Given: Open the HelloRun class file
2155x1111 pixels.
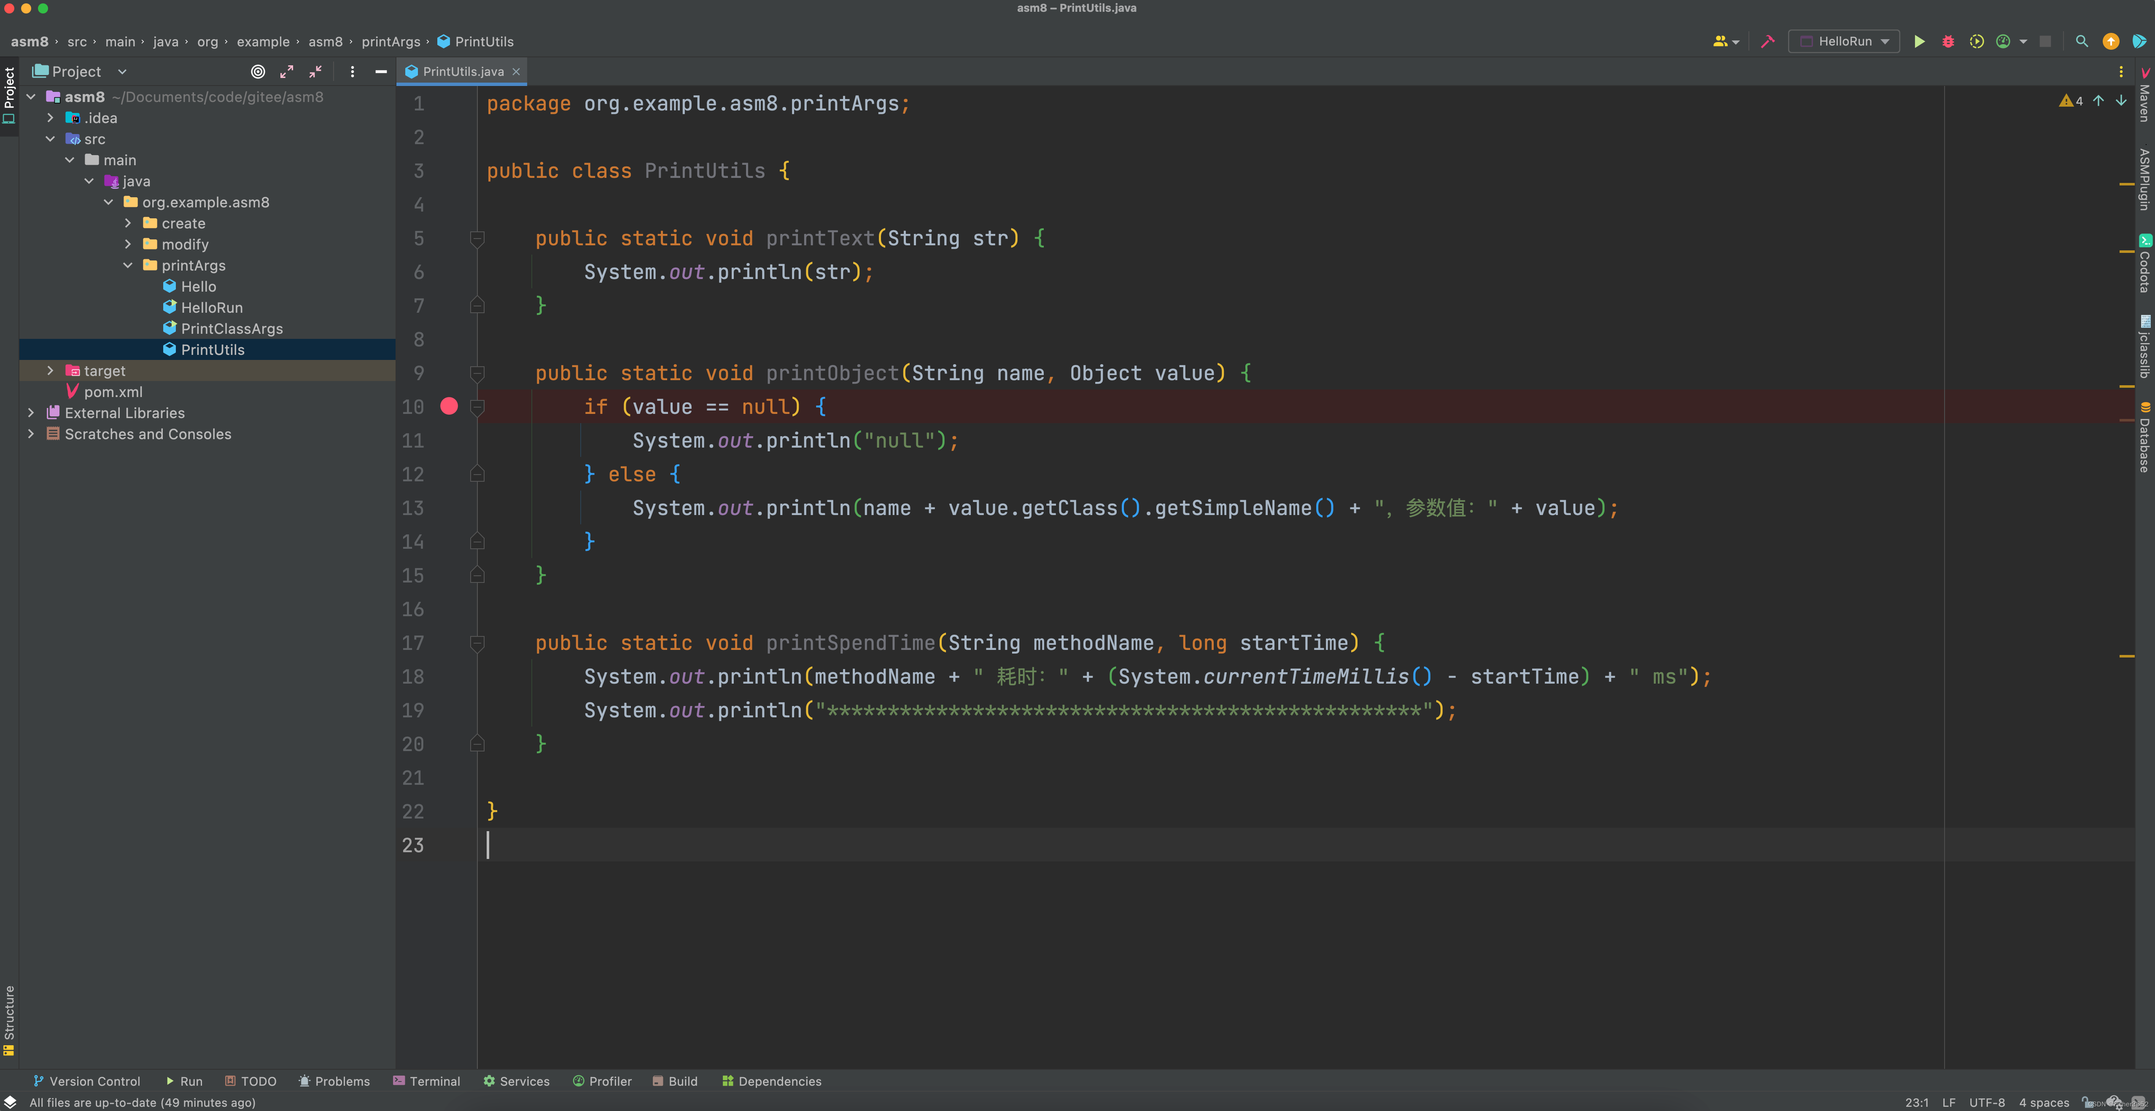Looking at the screenshot, I should coord(212,308).
